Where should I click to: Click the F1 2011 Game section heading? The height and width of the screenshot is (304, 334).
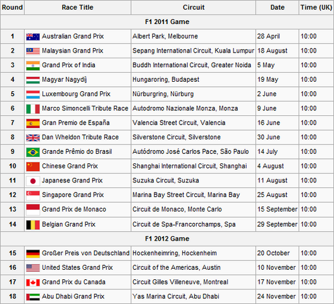tap(167, 22)
